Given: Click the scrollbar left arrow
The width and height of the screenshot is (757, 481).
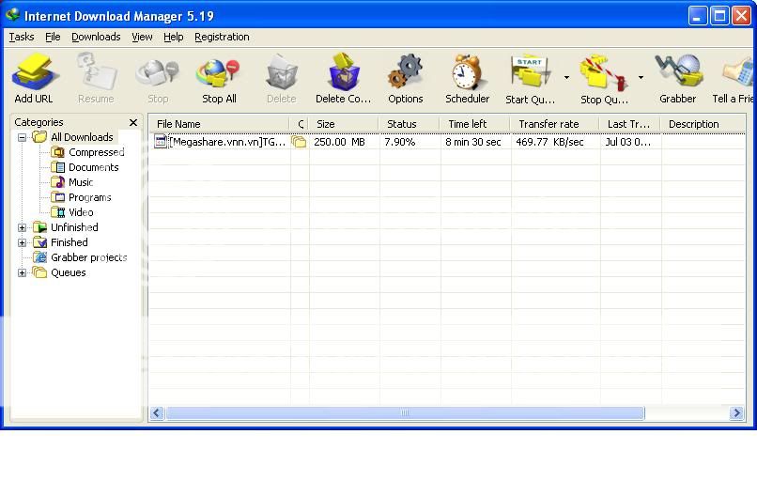Looking at the screenshot, I should (x=157, y=413).
